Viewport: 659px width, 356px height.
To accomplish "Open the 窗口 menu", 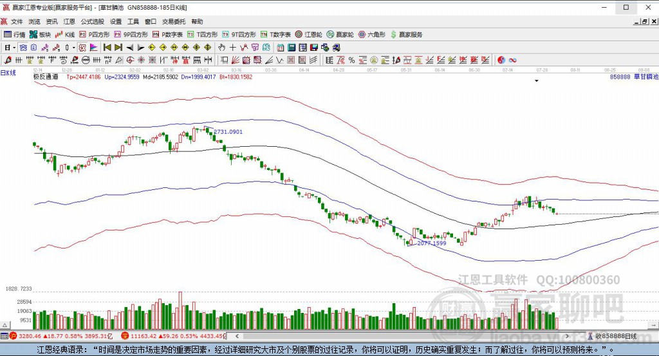I will click(x=151, y=21).
